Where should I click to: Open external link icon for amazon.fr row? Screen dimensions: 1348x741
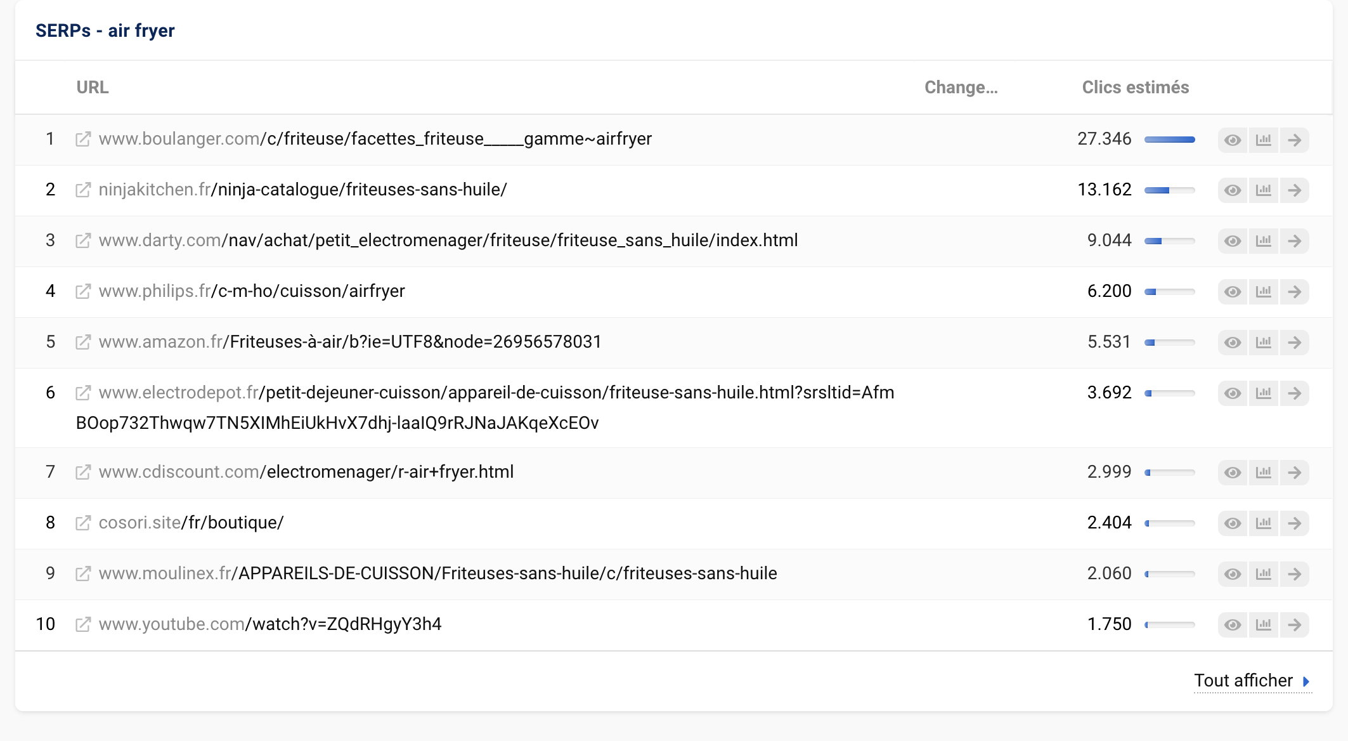pos(83,342)
